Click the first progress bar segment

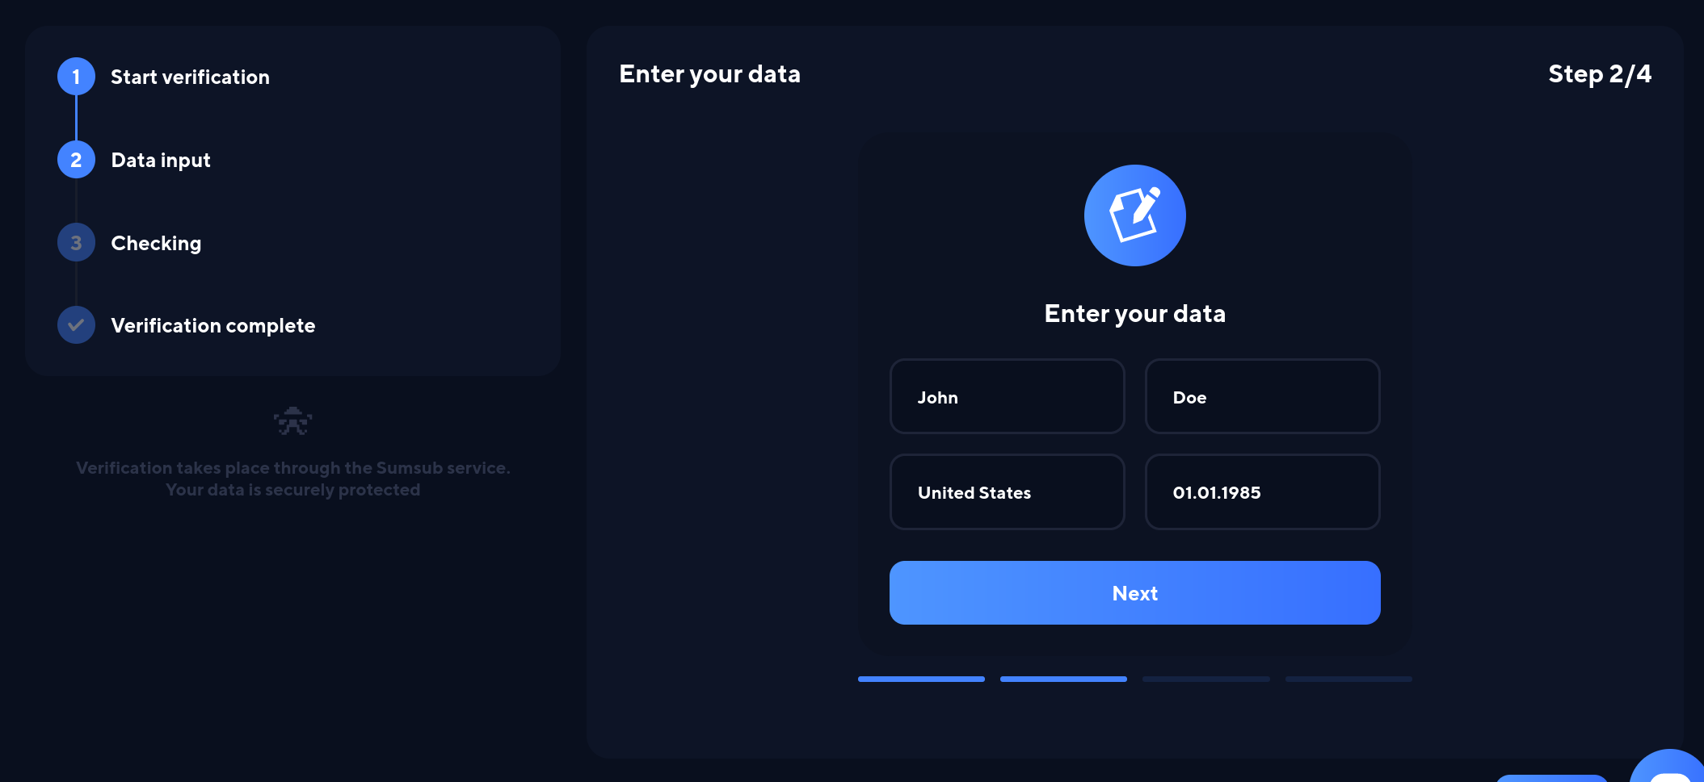point(921,680)
